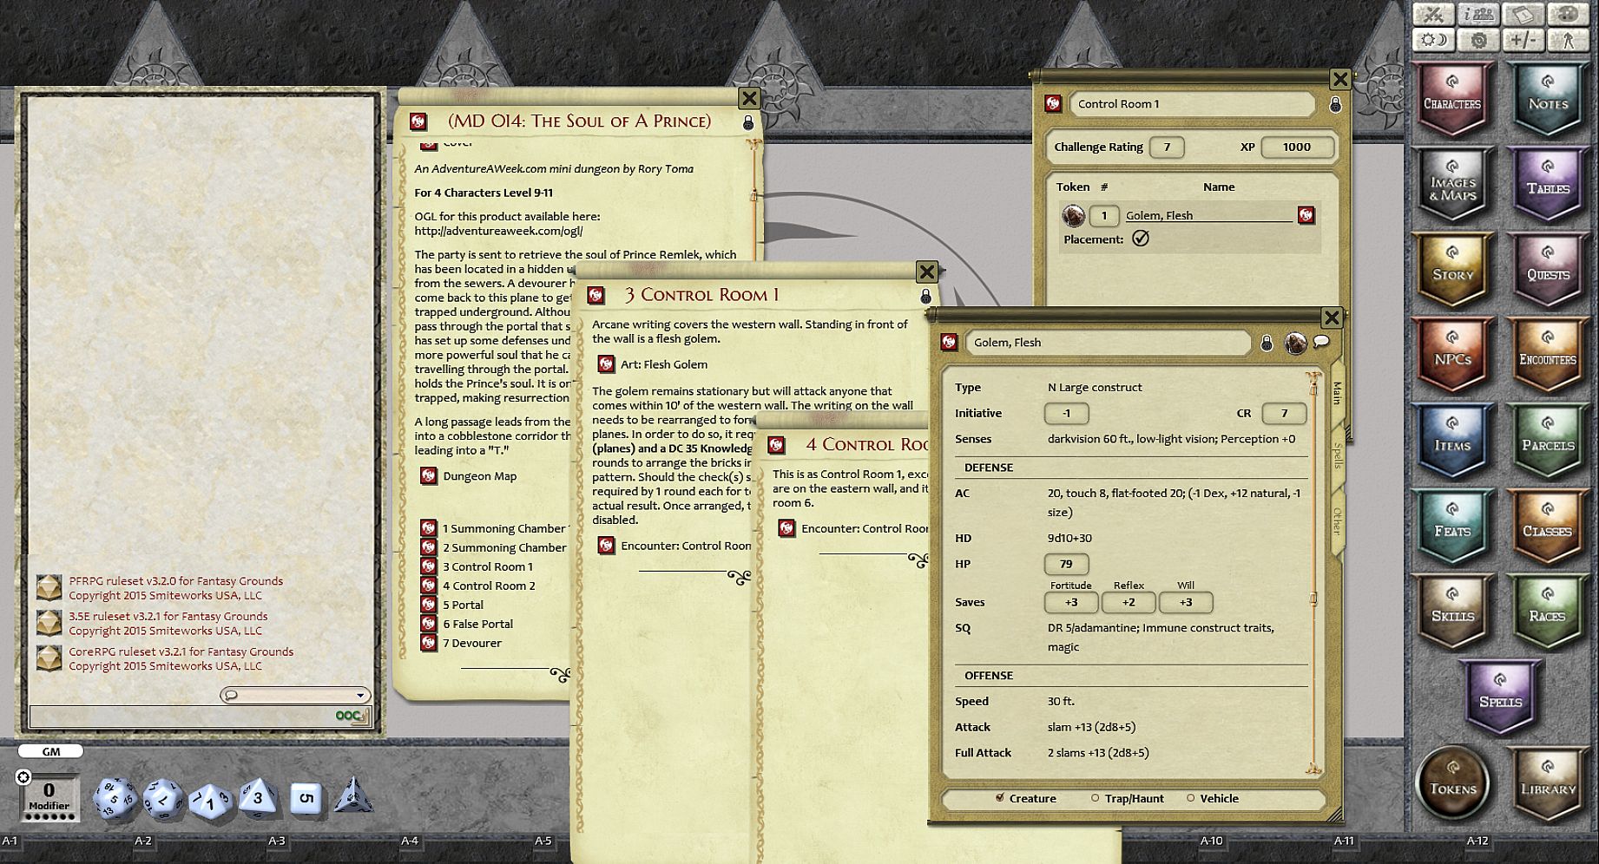
Task: Click the Challenge Rating field in encounter
Action: [1167, 147]
